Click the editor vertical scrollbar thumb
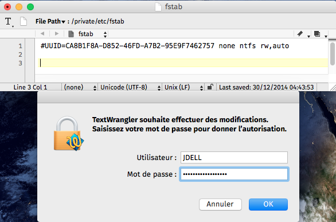This screenshot has width=336, height=222. [x=333, y=53]
